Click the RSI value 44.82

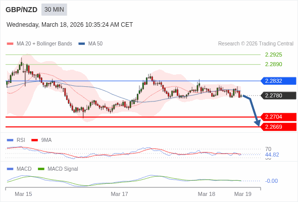(x=272, y=155)
